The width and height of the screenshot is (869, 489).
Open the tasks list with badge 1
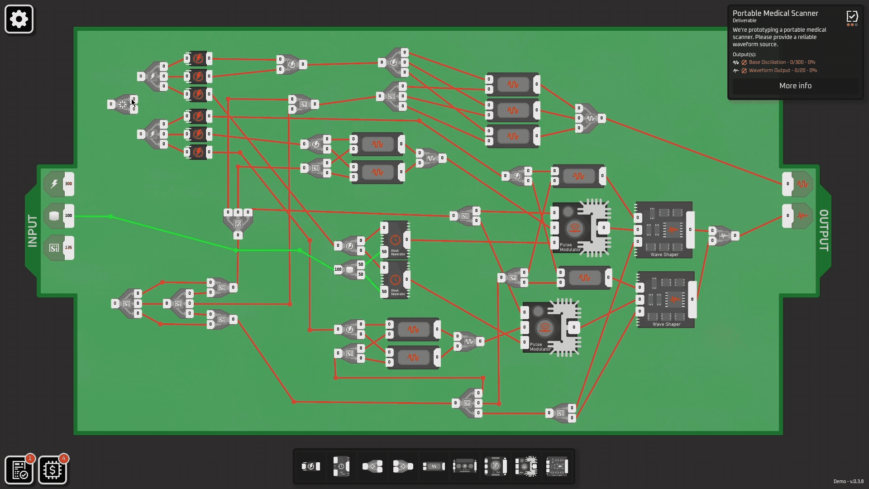pyautogui.click(x=19, y=470)
